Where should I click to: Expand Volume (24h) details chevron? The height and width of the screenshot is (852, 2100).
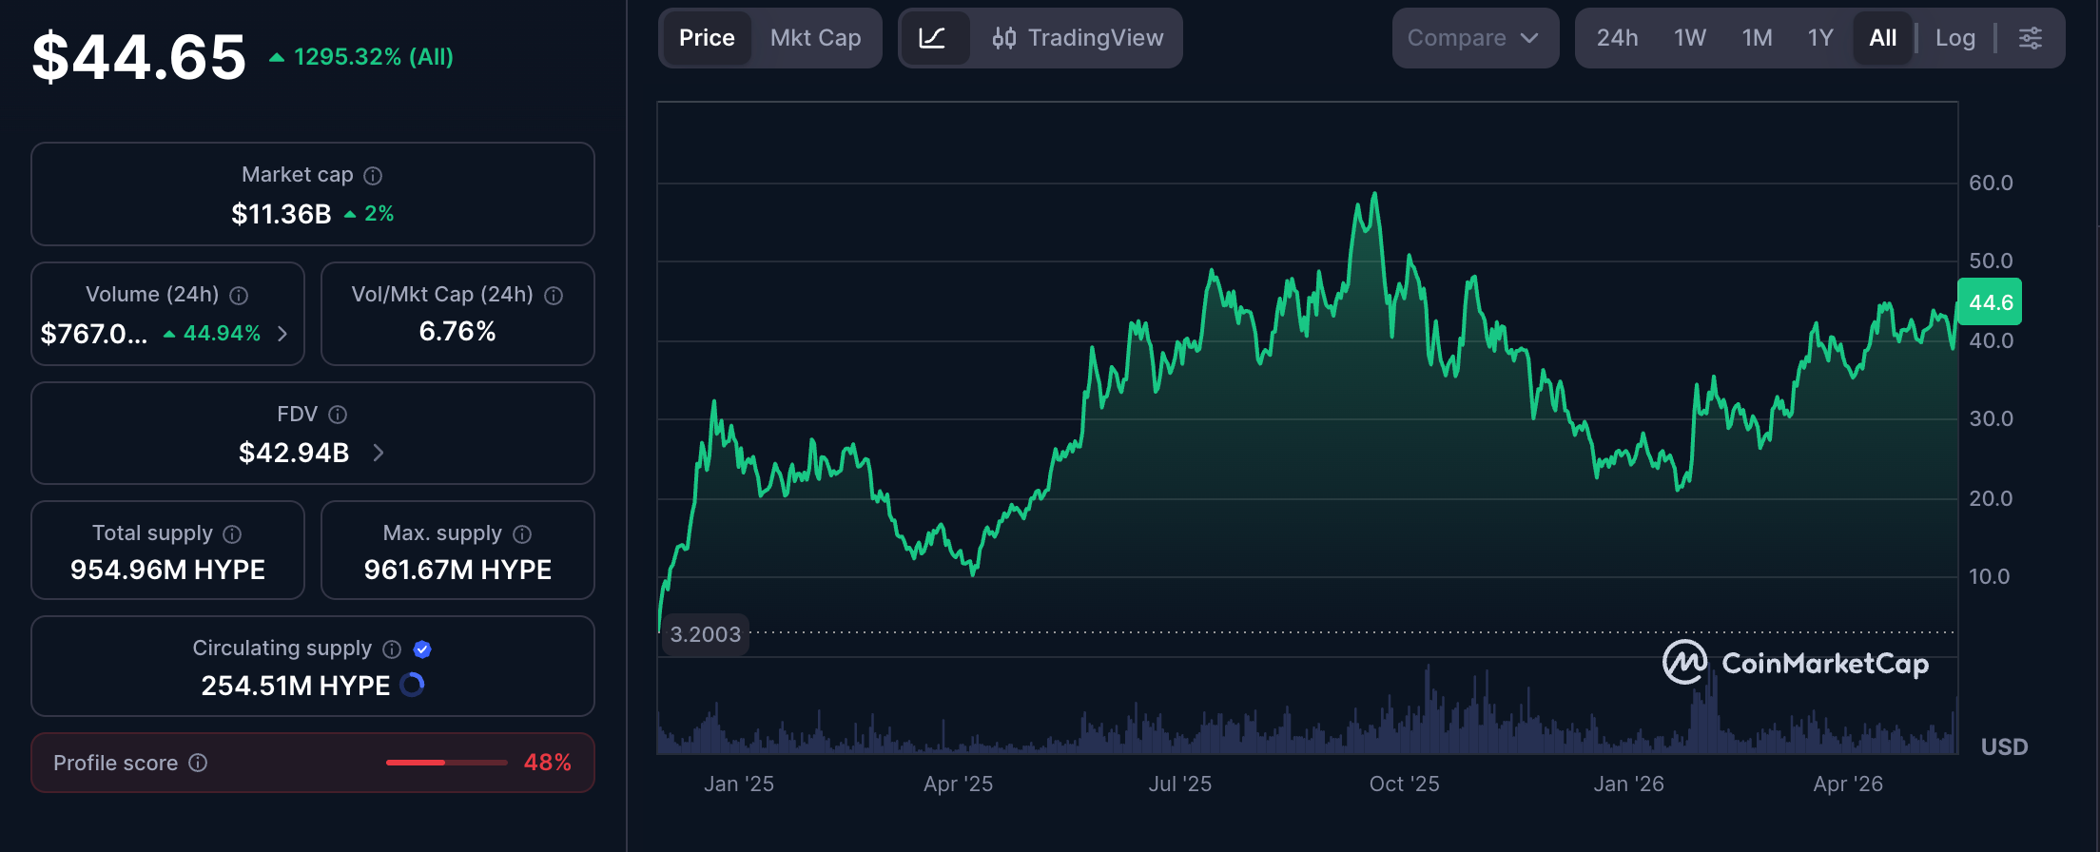click(282, 334)
